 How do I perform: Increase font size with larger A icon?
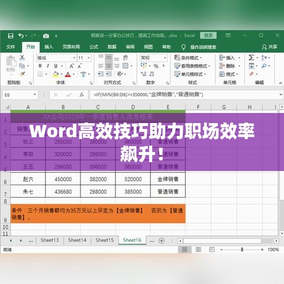tap(72, 66)
